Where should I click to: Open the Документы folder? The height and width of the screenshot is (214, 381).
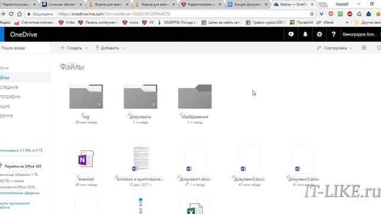click(x=140, y=96)
